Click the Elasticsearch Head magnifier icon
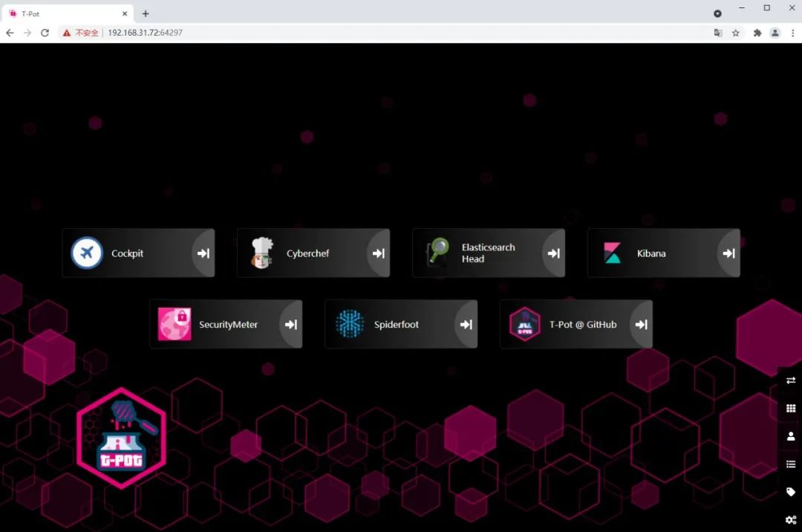 pos(437,252)
